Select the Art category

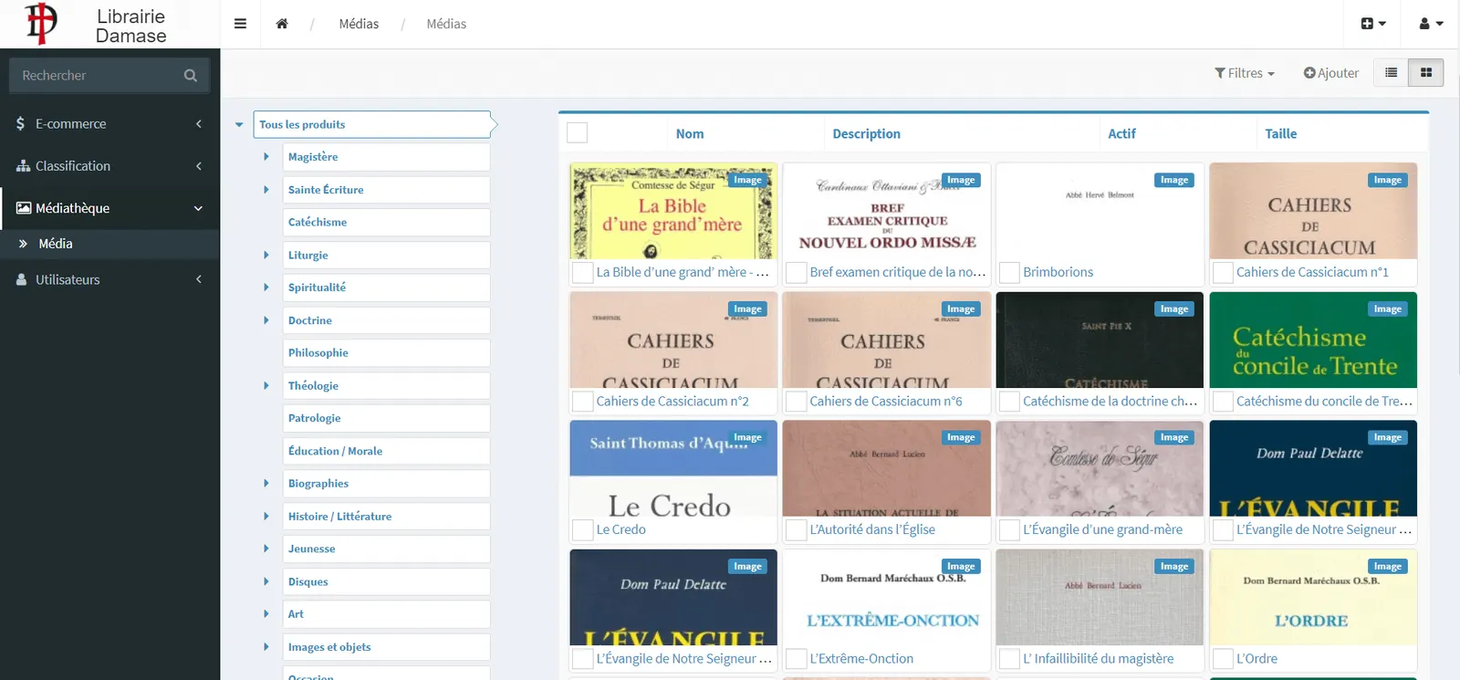click(x=386, y=614)
